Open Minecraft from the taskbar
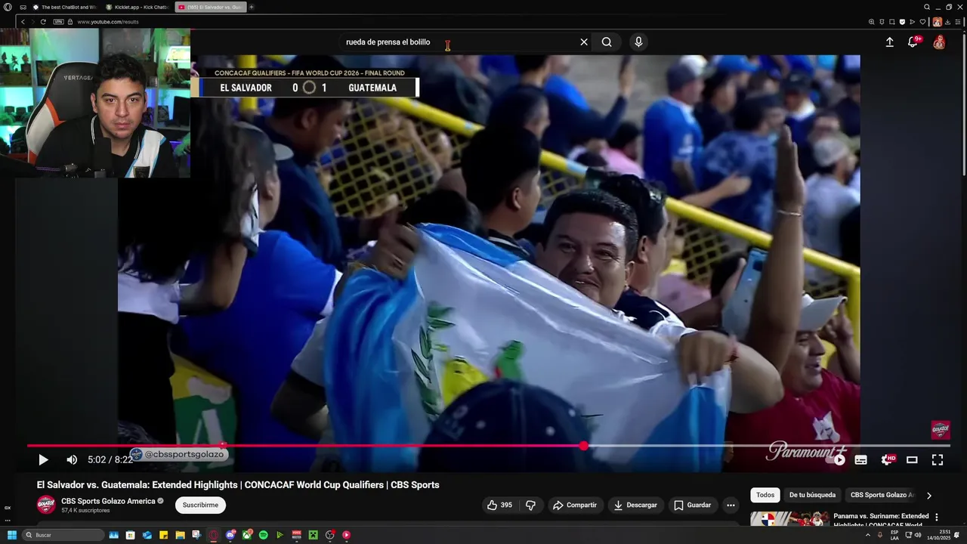Screen dimensions: 967x544 313,535
